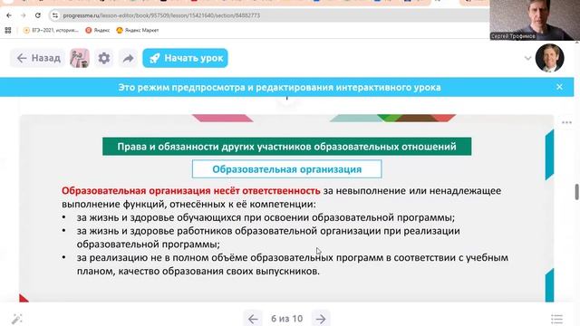580x326 pixels.
Task: Open site info icon in address bar
Action: pyautogui.click(x=55, y=15)
